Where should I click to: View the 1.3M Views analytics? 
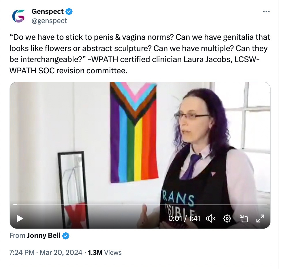pyautogui.click(x=105, y=253)
